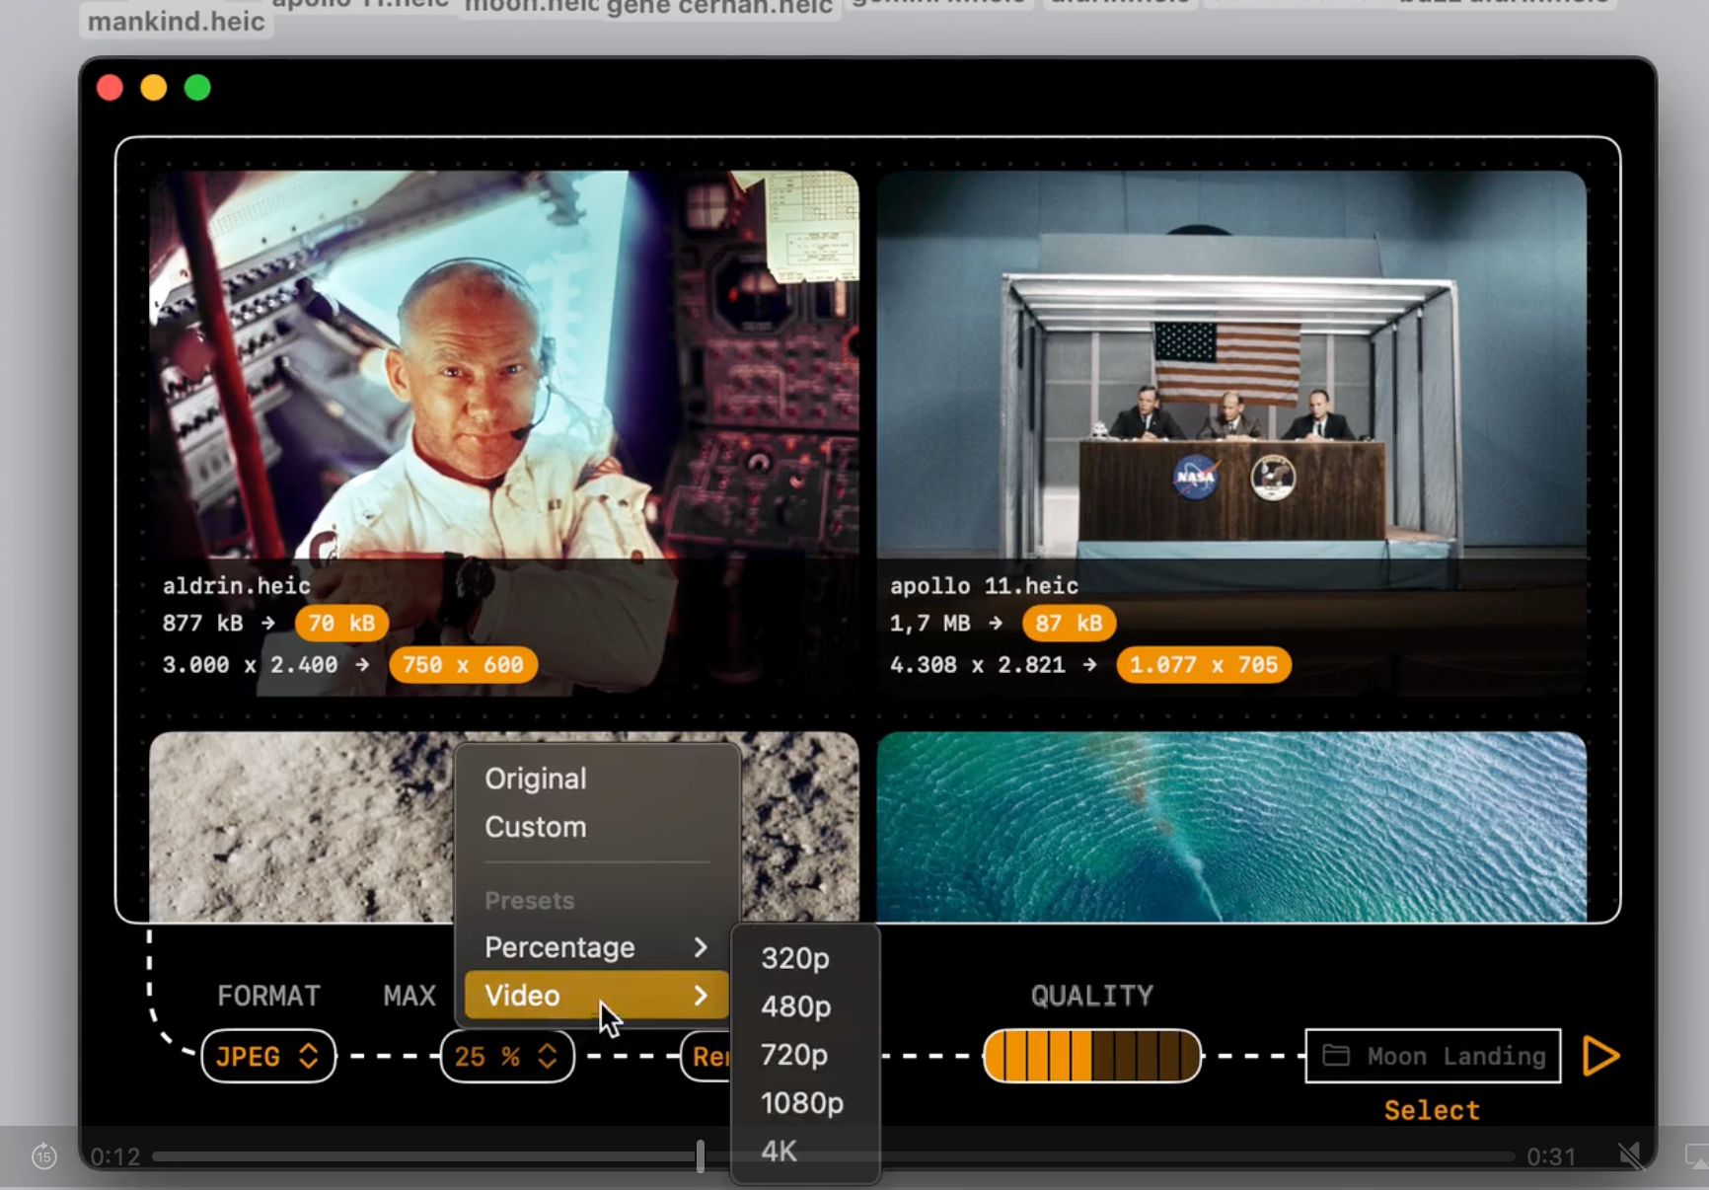The width and height of the screenshot is (1709, 1190).
Task: Click the video progress scrubber handle
Action: pyautogui.click(x=700, y=1155)
